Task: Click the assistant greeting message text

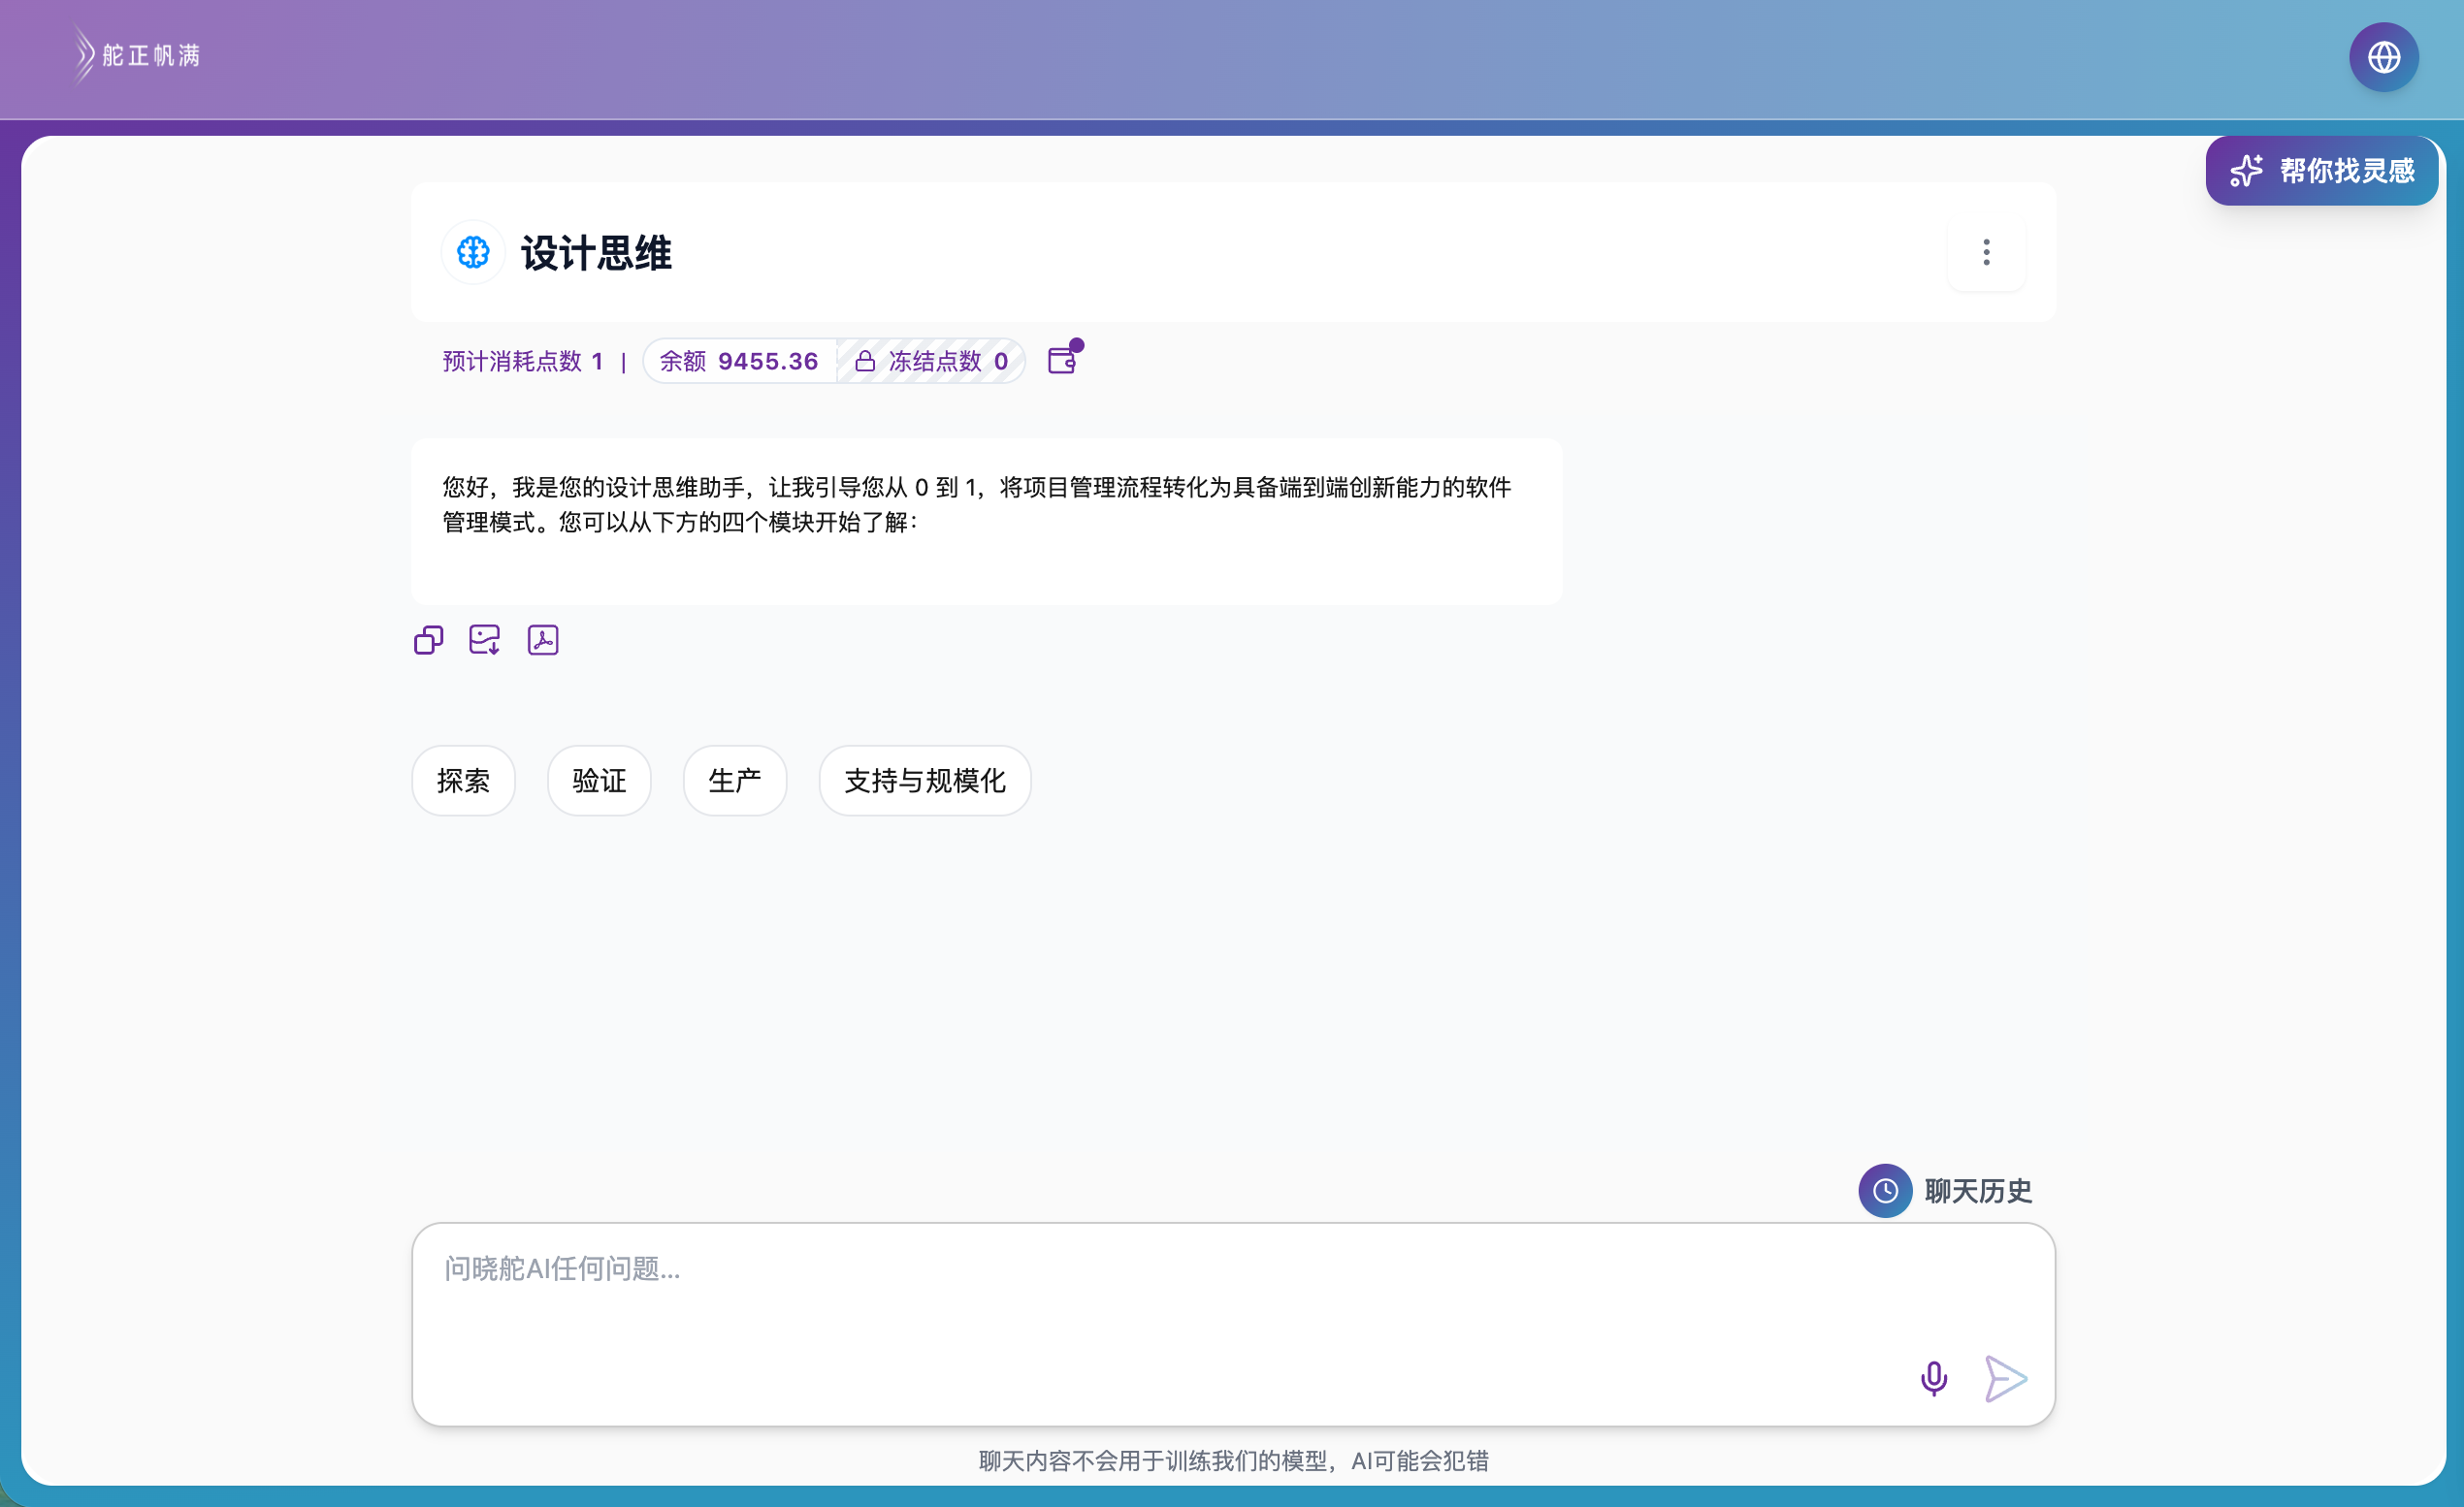Action: (977, 503)
